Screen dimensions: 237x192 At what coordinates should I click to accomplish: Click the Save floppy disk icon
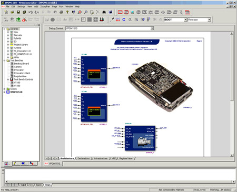click(18, 12)
